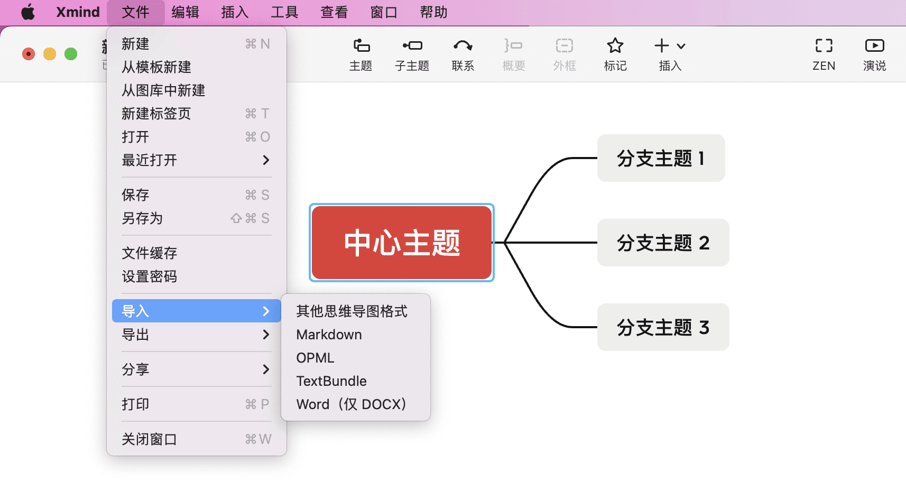Choose 另存为 menu entry
The width and height of the screenshot is (906, 500).
[x=196, y=218]
